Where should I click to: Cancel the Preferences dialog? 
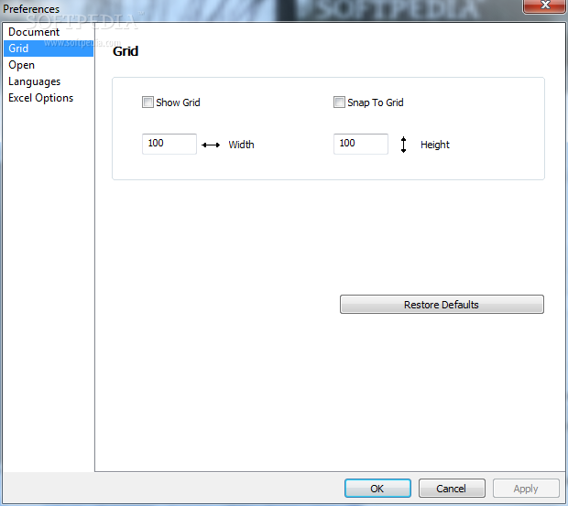(452, 489)
